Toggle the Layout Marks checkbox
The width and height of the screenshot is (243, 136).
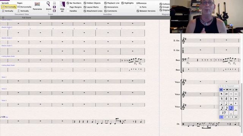(85, 7)
